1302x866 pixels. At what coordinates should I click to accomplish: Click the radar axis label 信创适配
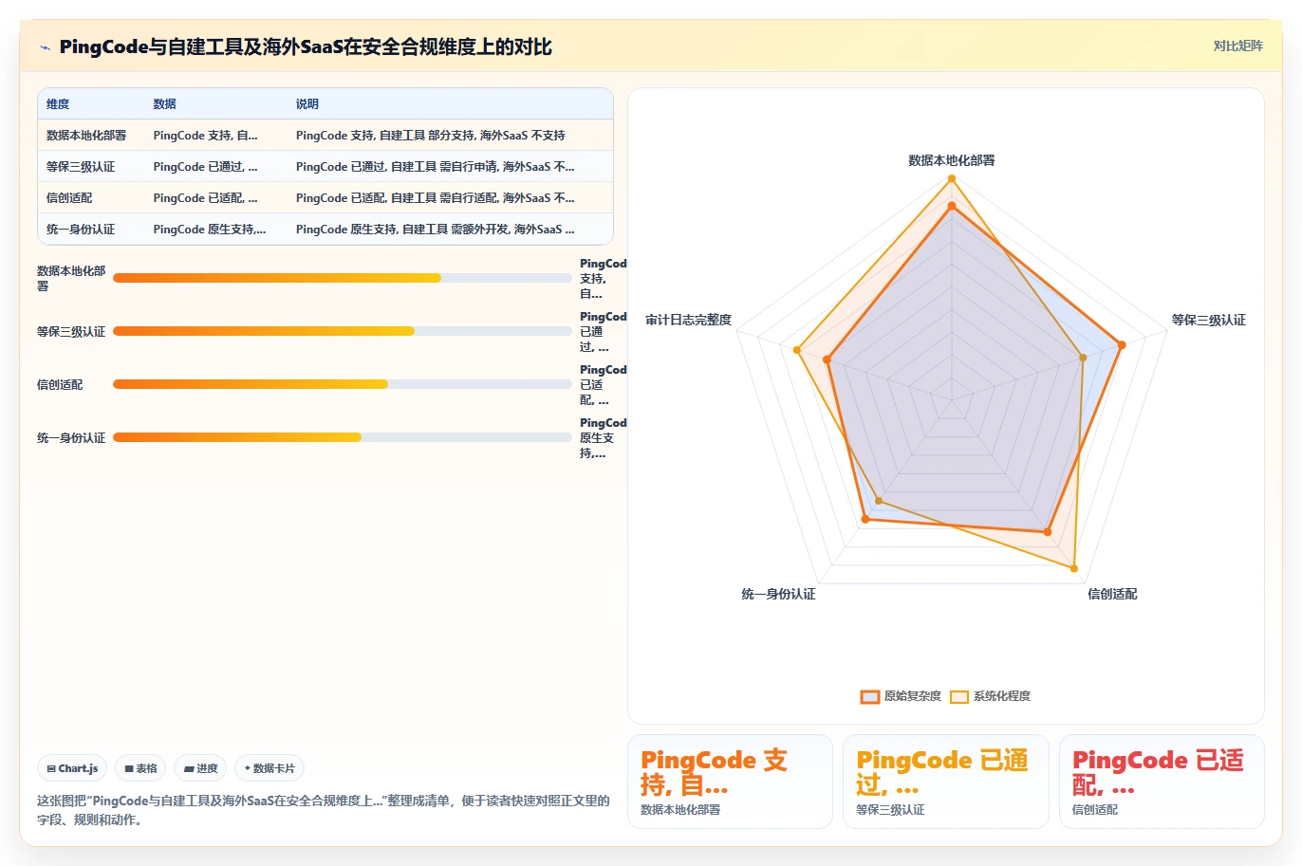click(x=1112, y=594)
